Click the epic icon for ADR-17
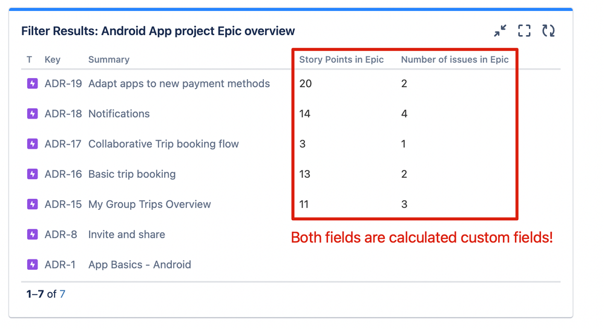Image resolution: width=604 pixels, height=329 pixels. click(32, 144)
